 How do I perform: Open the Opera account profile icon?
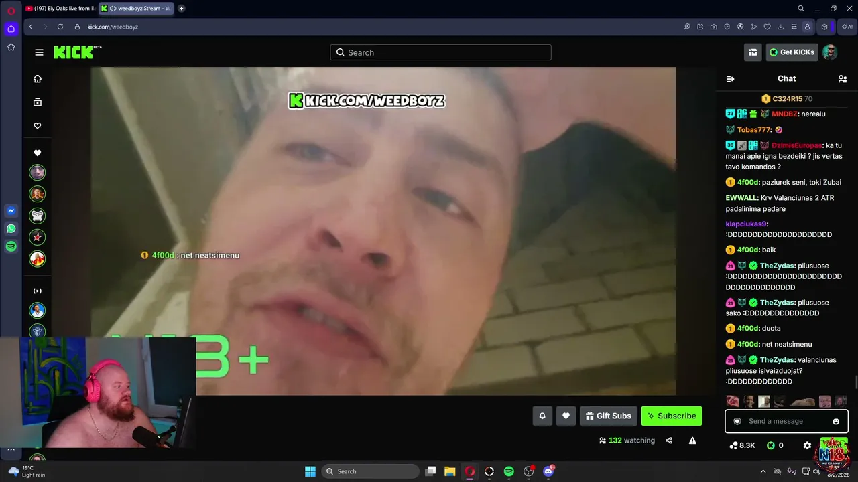807,27
